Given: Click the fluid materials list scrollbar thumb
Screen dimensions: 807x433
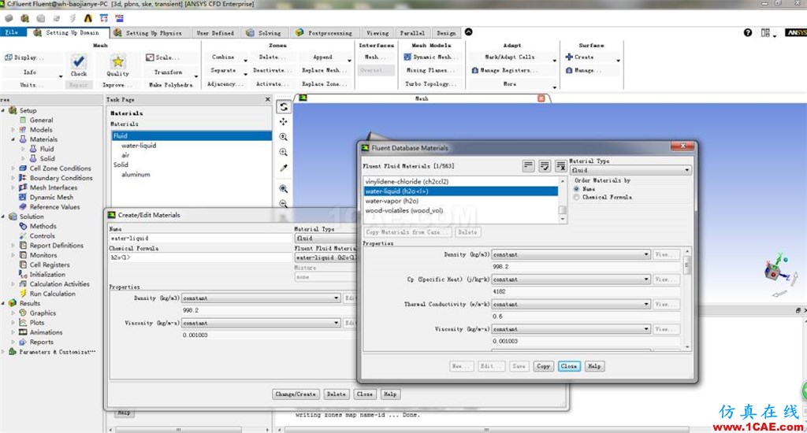Looking at the screenshot, I should click(562, 210).
